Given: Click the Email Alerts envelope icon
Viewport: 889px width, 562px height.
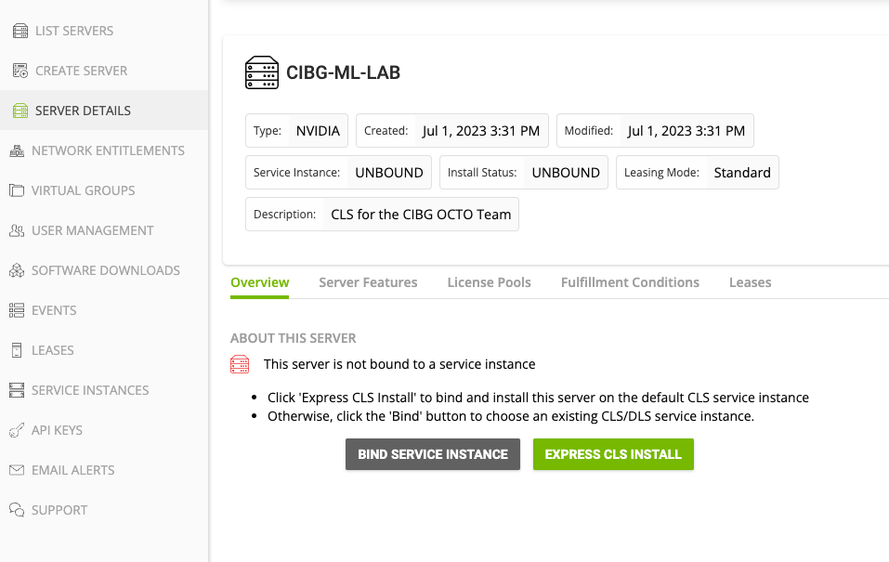Looking at the screenshot, I should click(16, 470).
